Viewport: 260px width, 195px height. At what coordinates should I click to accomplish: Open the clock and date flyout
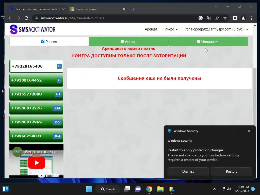(x=242, y=189)
